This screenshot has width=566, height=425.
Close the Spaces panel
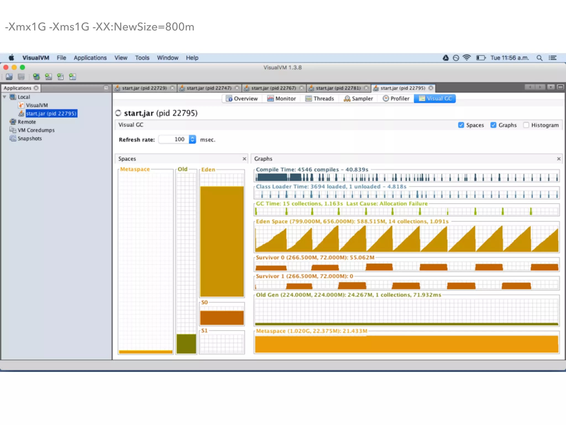coord(244,159)
